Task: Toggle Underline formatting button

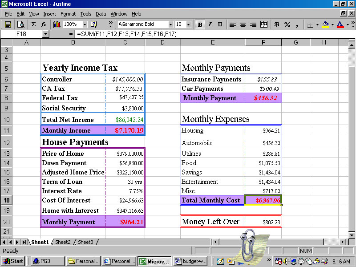Action: [x=219, y=24]
